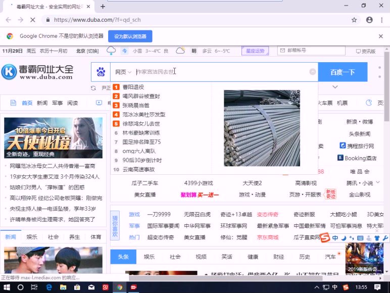Open 聚划算 买一送一 link
The height and width of the screenshot is (293, 390).
point(200,195)
